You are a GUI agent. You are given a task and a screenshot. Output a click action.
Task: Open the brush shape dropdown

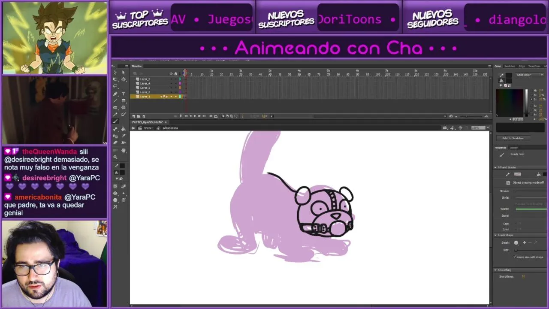[516, 243]
